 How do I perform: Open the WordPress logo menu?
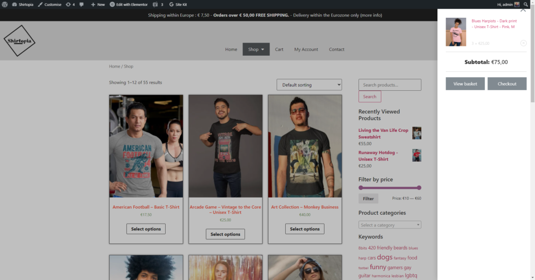(5, 4)
